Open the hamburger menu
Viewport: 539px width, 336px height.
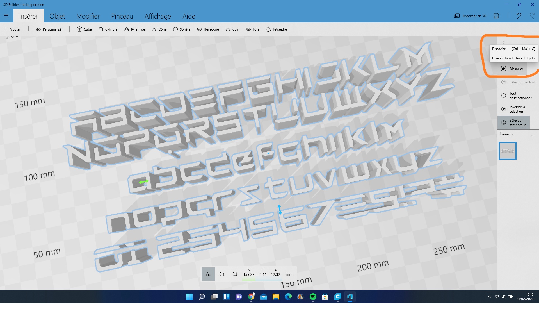[6, 16]
